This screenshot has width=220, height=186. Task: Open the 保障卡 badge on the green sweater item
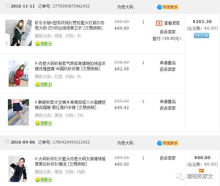coord(43,44)
